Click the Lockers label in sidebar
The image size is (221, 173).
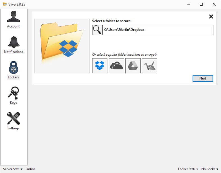click(x=13, y=77)
